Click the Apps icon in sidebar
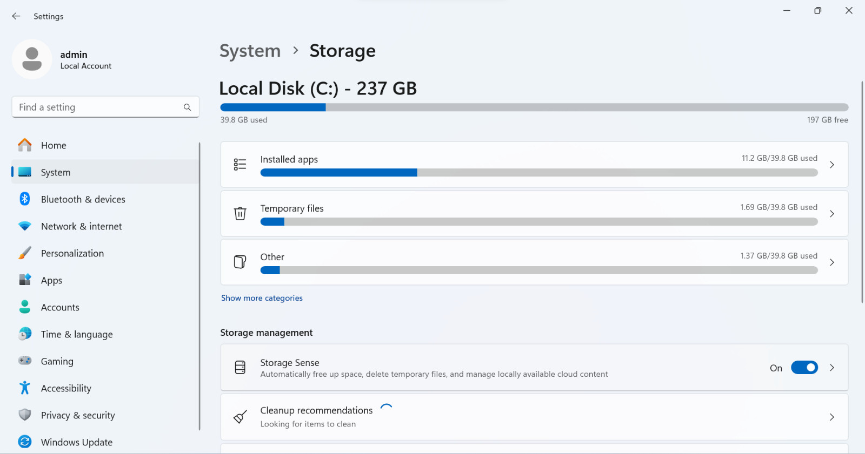 click(25, 280)
